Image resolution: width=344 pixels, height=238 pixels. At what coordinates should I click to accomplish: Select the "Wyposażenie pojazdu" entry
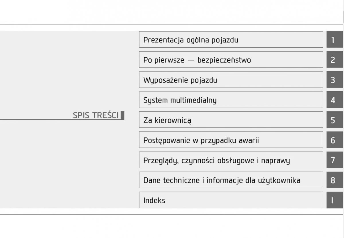tap(231, 80)
